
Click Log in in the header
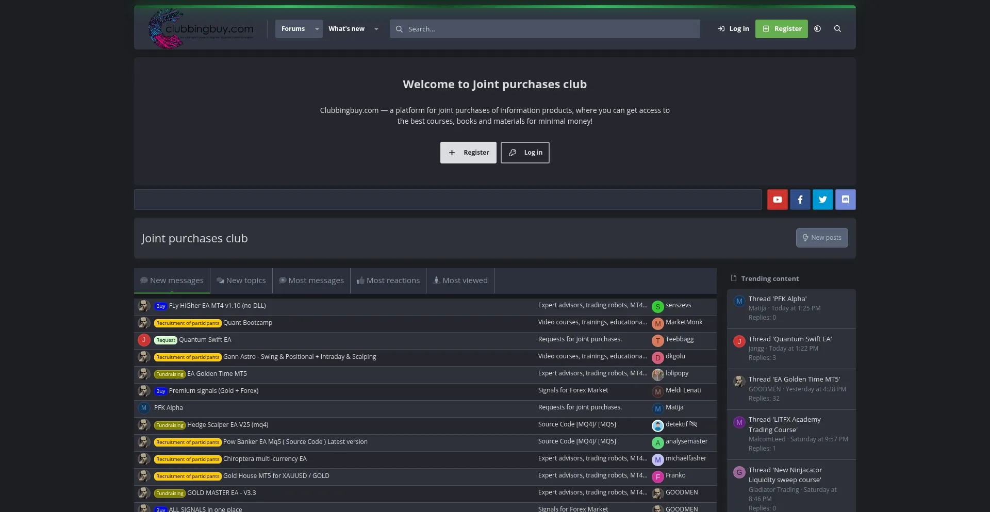[x=733, y=29]
